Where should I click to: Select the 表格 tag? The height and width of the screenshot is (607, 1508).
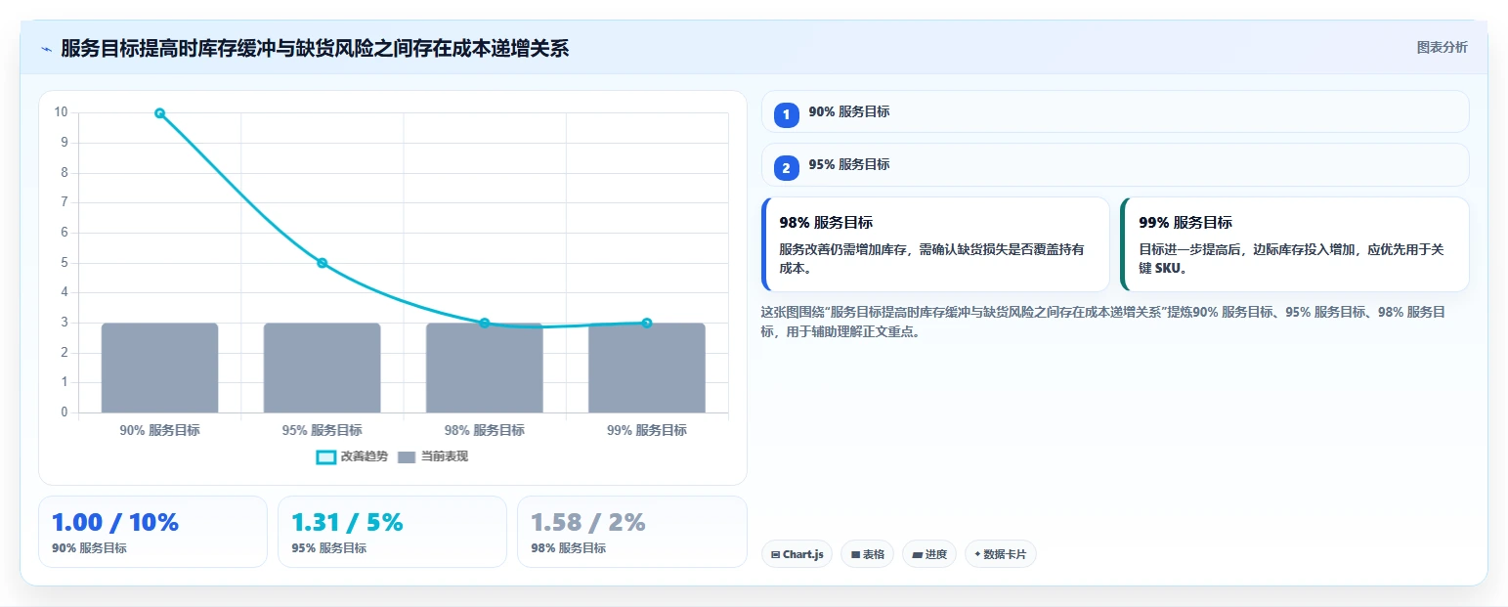click(867, 554)
